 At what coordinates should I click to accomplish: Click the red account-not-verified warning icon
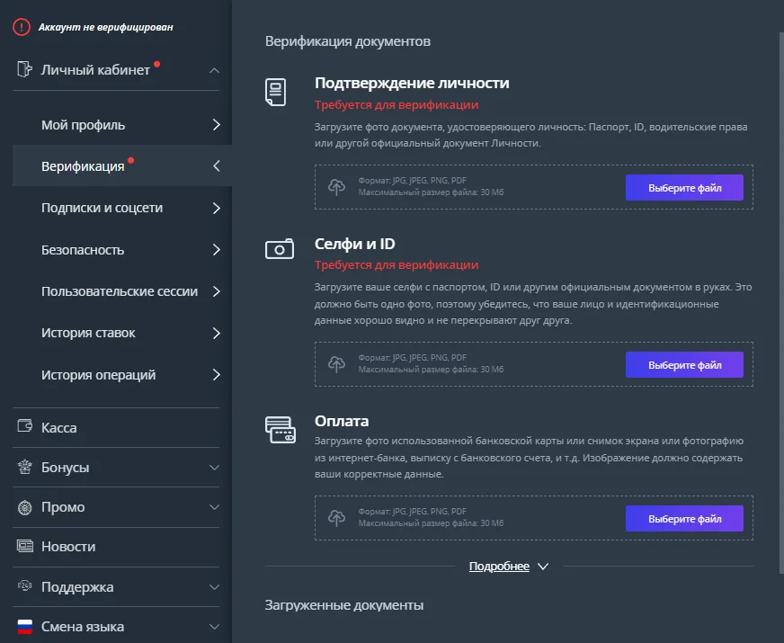tap(22, 27)
